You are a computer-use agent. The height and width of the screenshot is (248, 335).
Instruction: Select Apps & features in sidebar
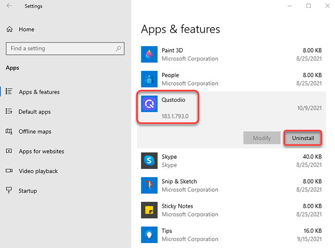39,92
